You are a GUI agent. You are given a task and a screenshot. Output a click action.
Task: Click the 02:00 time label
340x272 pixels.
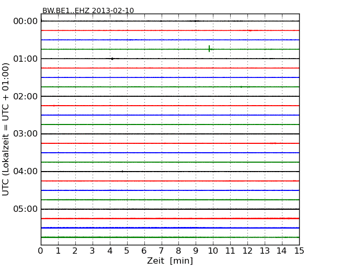pyautogui.click(x=26, y=96)
